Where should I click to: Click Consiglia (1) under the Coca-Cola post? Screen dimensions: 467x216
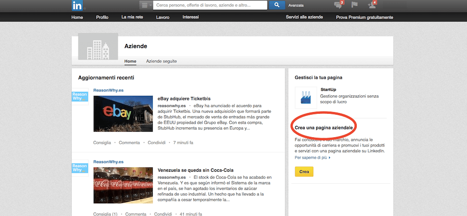(x=106, y=214)
